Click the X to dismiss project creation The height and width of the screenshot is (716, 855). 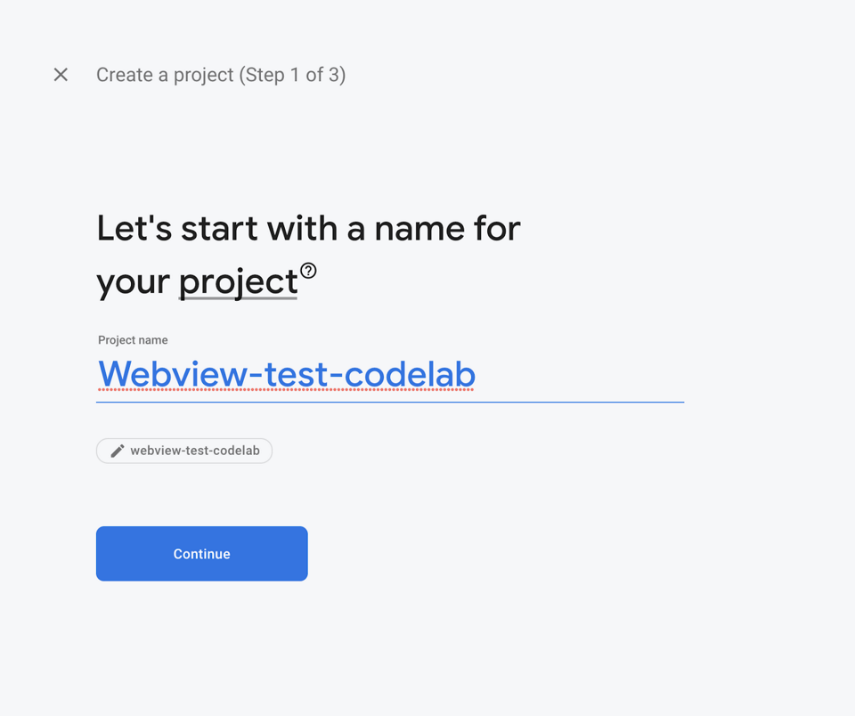point(61,75)
